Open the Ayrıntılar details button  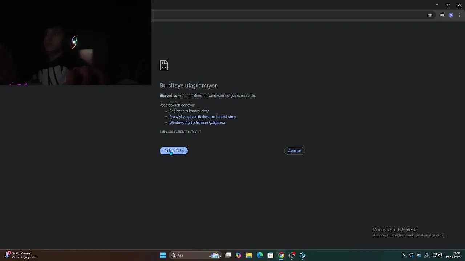pos(295,151)
